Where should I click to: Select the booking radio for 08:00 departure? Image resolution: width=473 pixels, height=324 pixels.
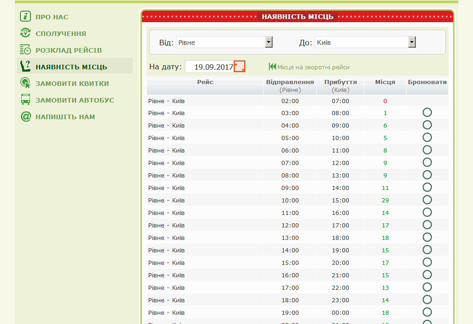coord(427,175)
